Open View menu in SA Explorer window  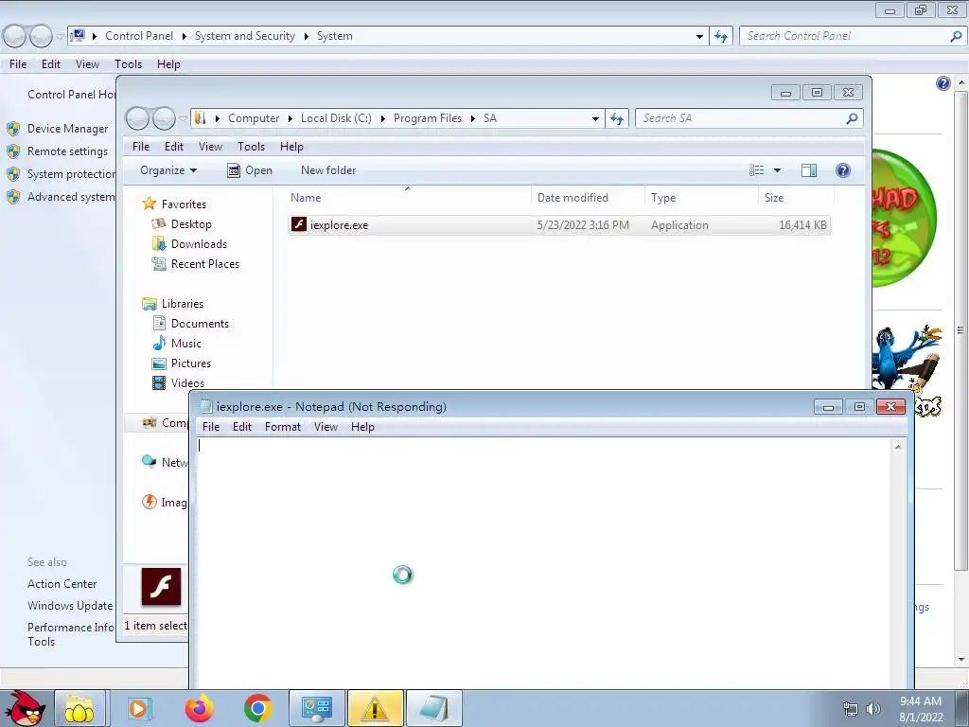(x=210, y=147)
